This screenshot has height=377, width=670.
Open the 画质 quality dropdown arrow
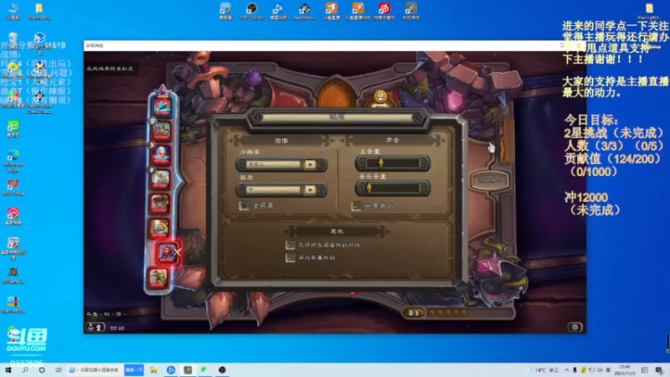click(310, 190)
